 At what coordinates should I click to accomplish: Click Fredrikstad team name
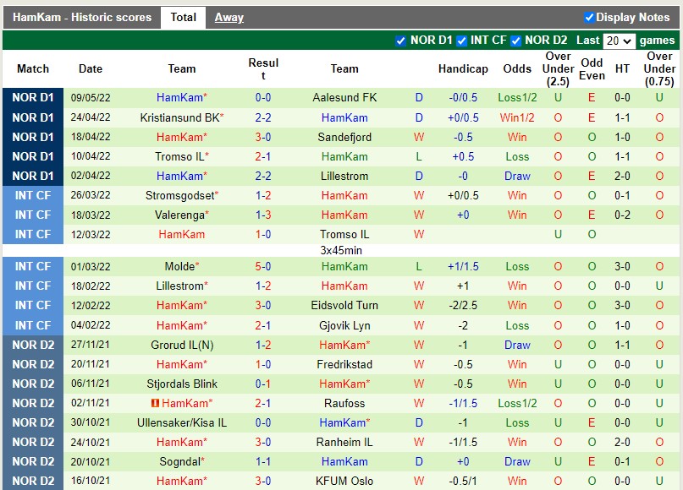click(x=344, y=364)
